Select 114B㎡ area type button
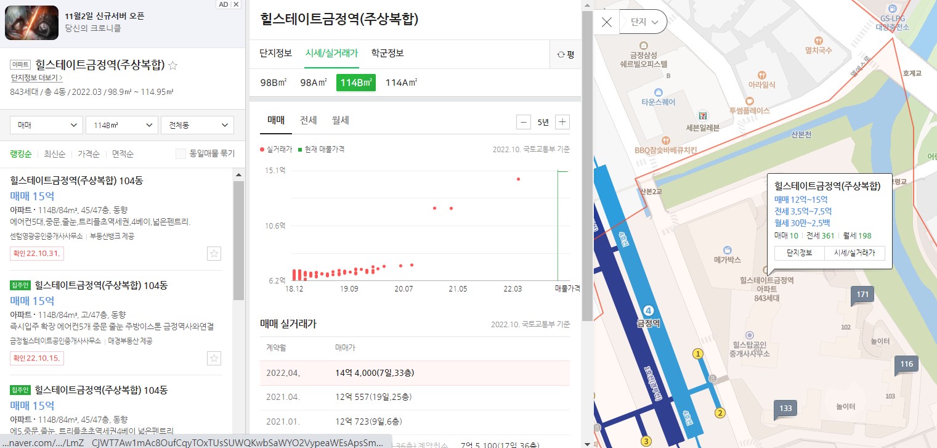 click(356, 83)
